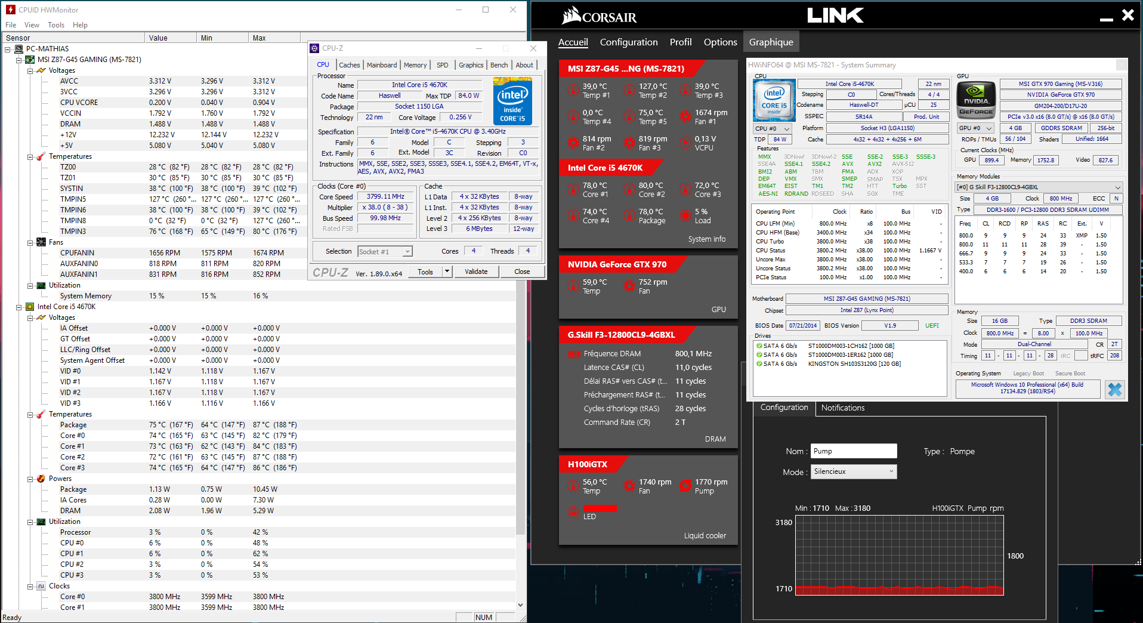This screenshot has height=623, width=1143.
Task: Click the Value column header in HWMonitor
Action: (x=171, y=38)
